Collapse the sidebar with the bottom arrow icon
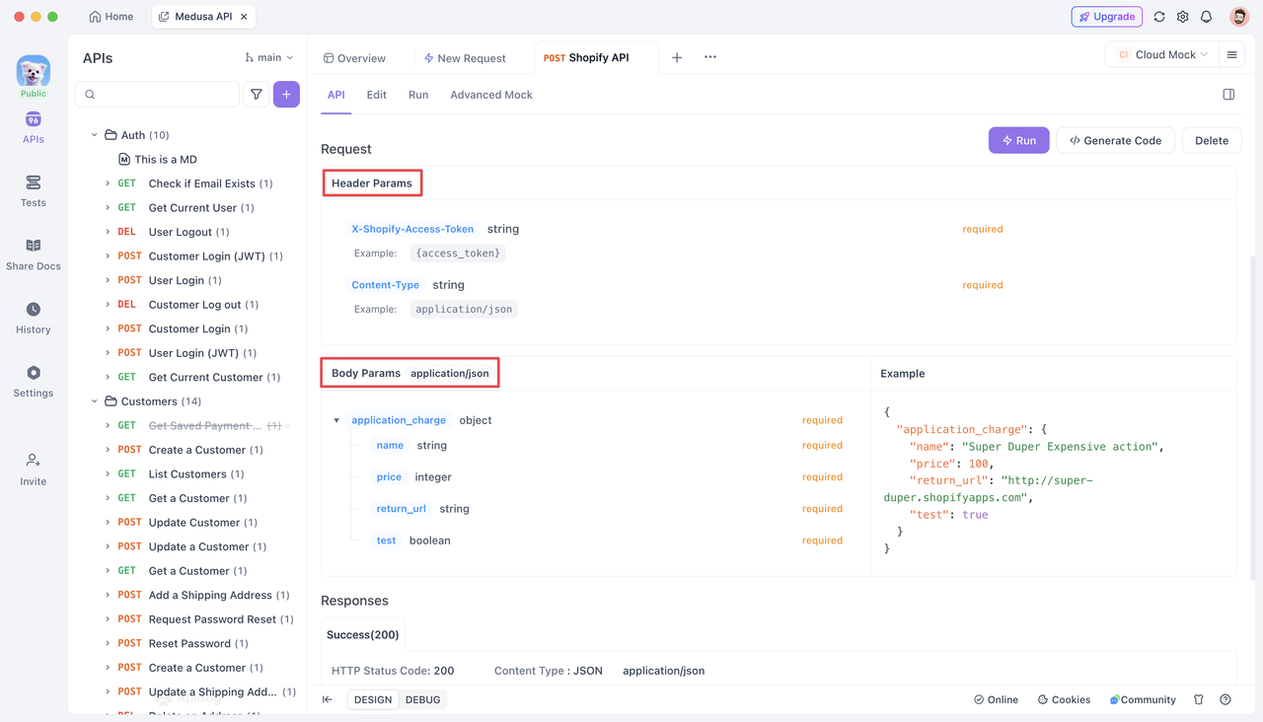Image resolution: width=1263 pixels, height=722 pixels. (x=328, y=699)
